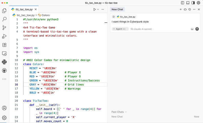The height and width of the screenshot is (123, 203).
Task: Select the tic_tac_toe.py editor tab
Action: [24, 9]
